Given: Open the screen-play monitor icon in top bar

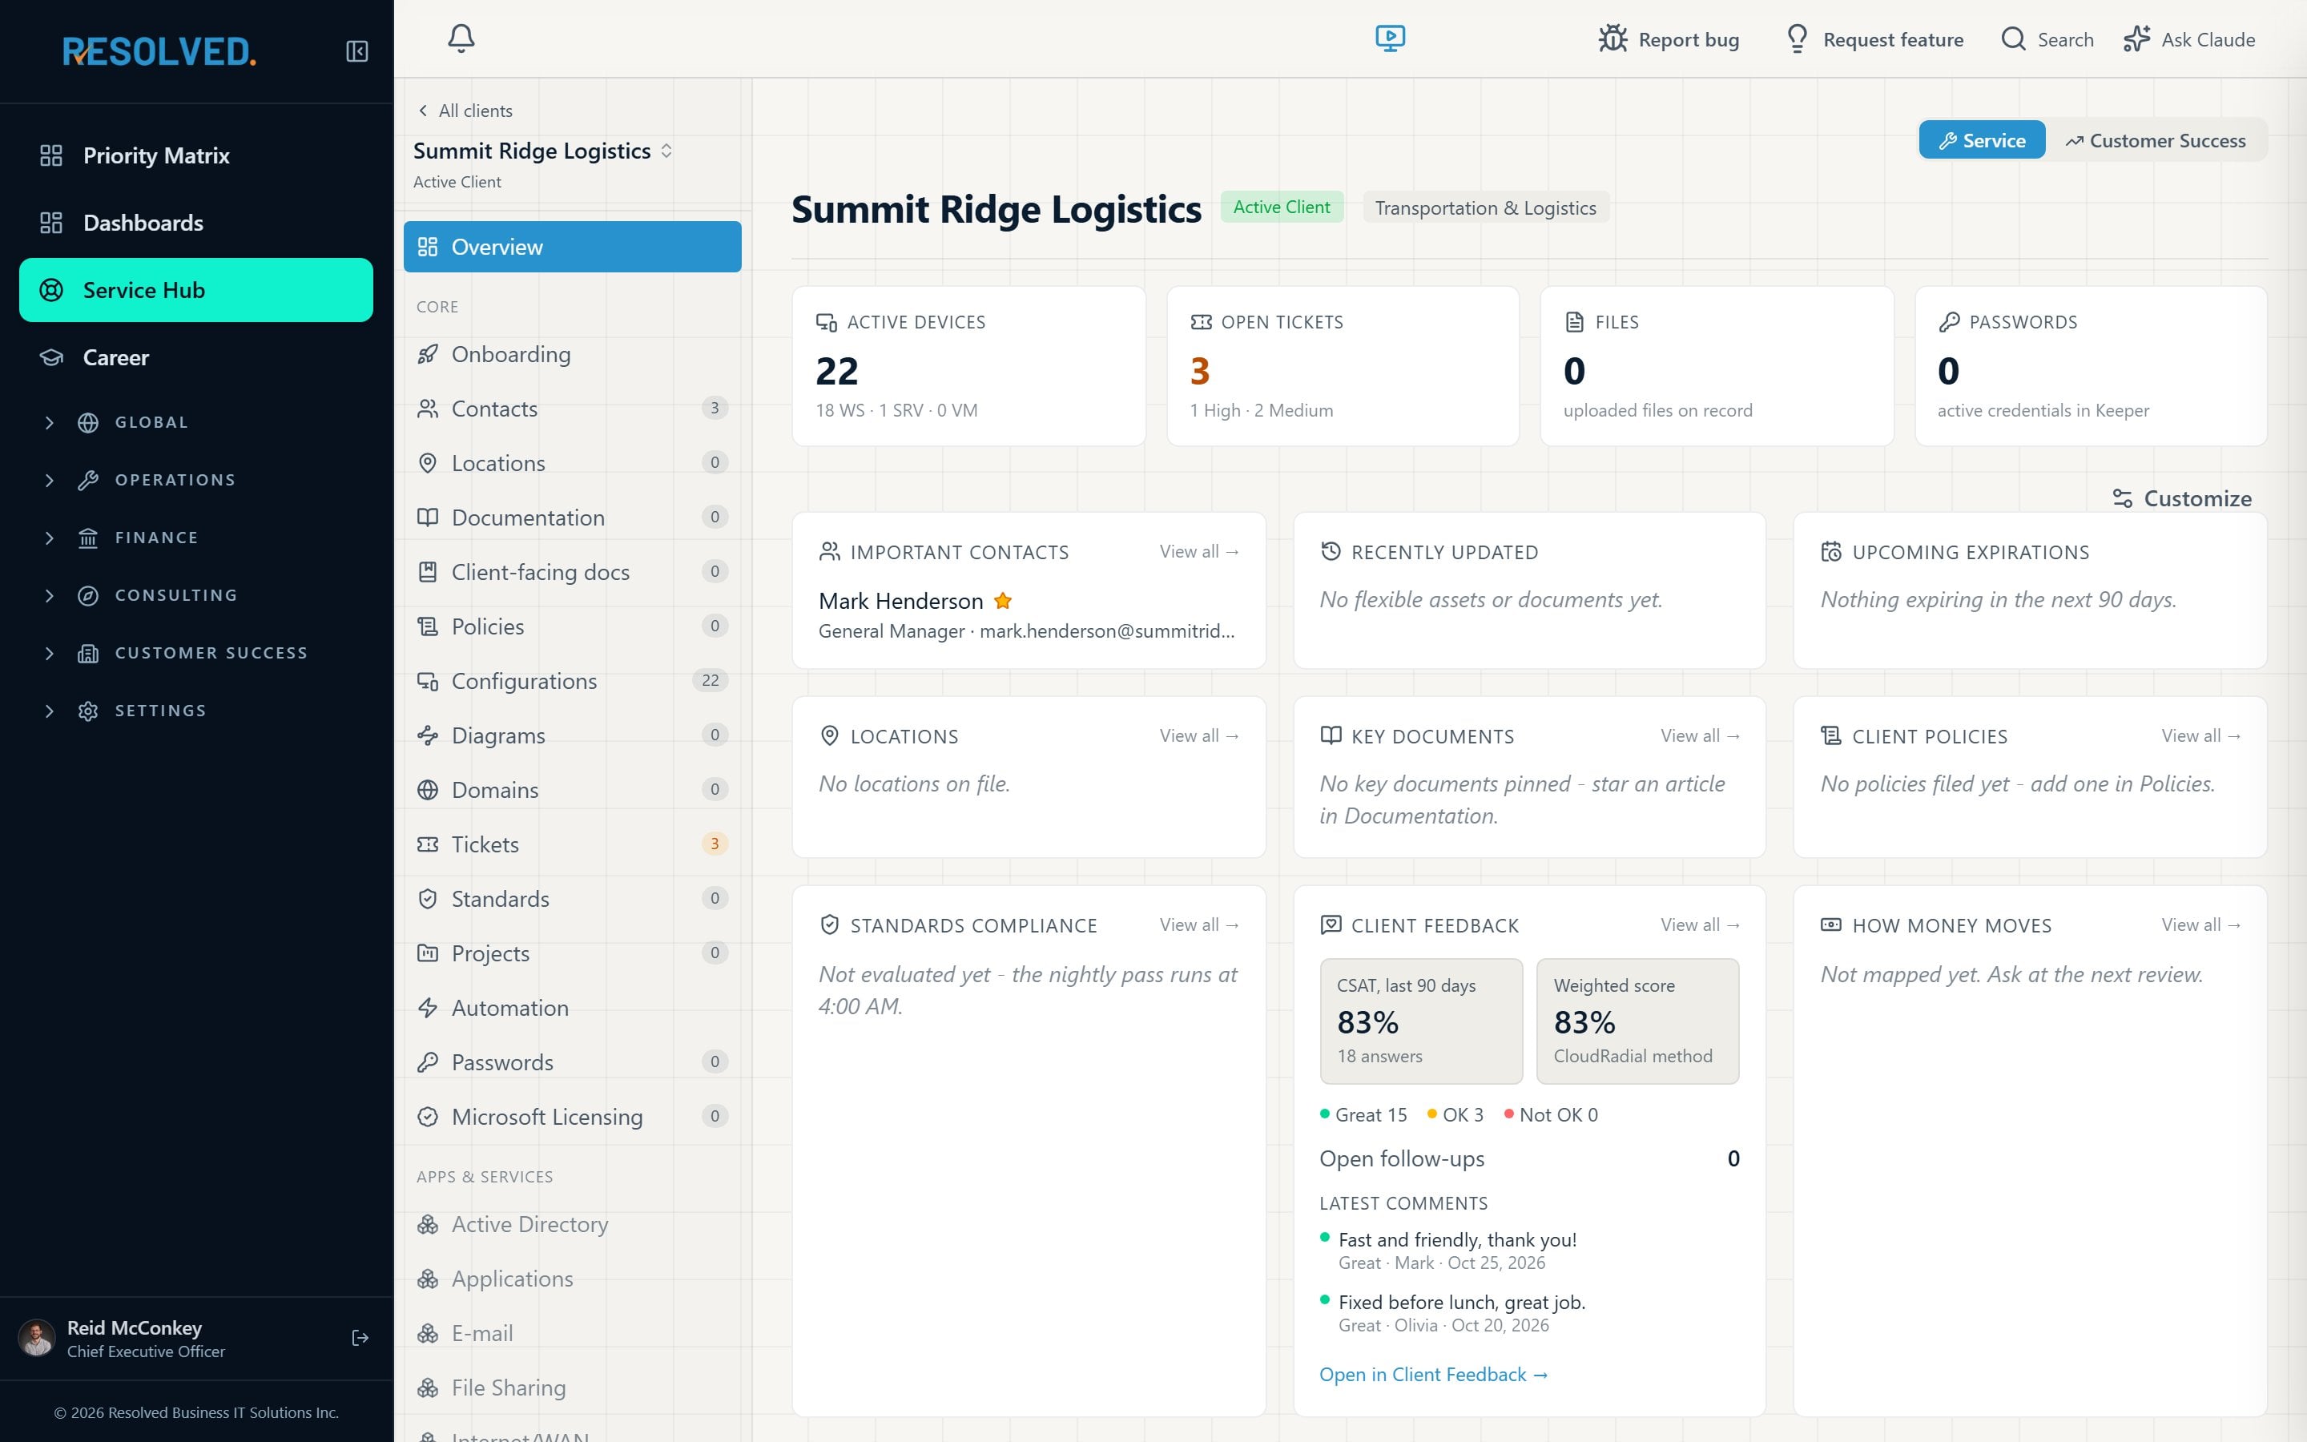Looking at the screenshot, I should 1390,38.
